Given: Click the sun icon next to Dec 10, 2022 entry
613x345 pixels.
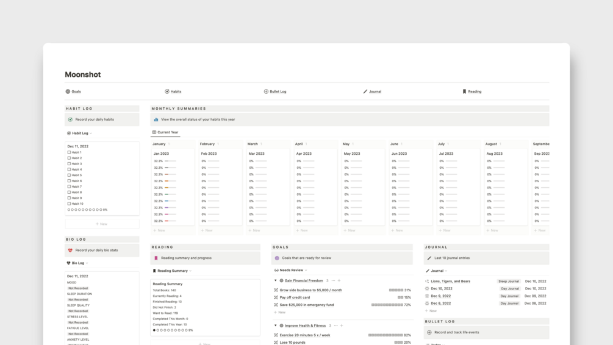Looking at the screenshot, I should click(x=427, y=288).
